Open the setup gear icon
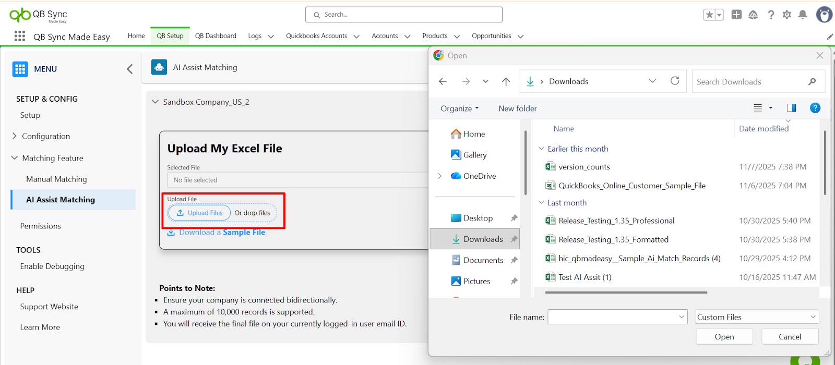This screenshot has height=365, width=835. (x=787, y=15)
